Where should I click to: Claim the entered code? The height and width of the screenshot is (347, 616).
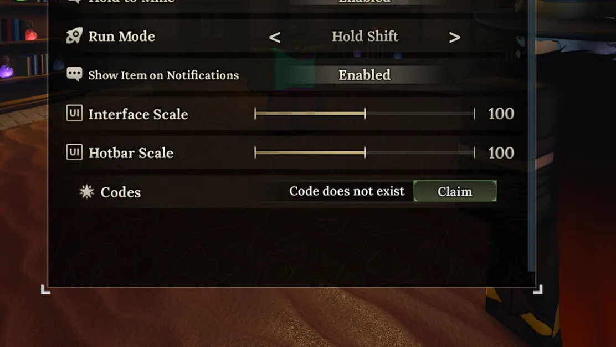tap(455, 191)
